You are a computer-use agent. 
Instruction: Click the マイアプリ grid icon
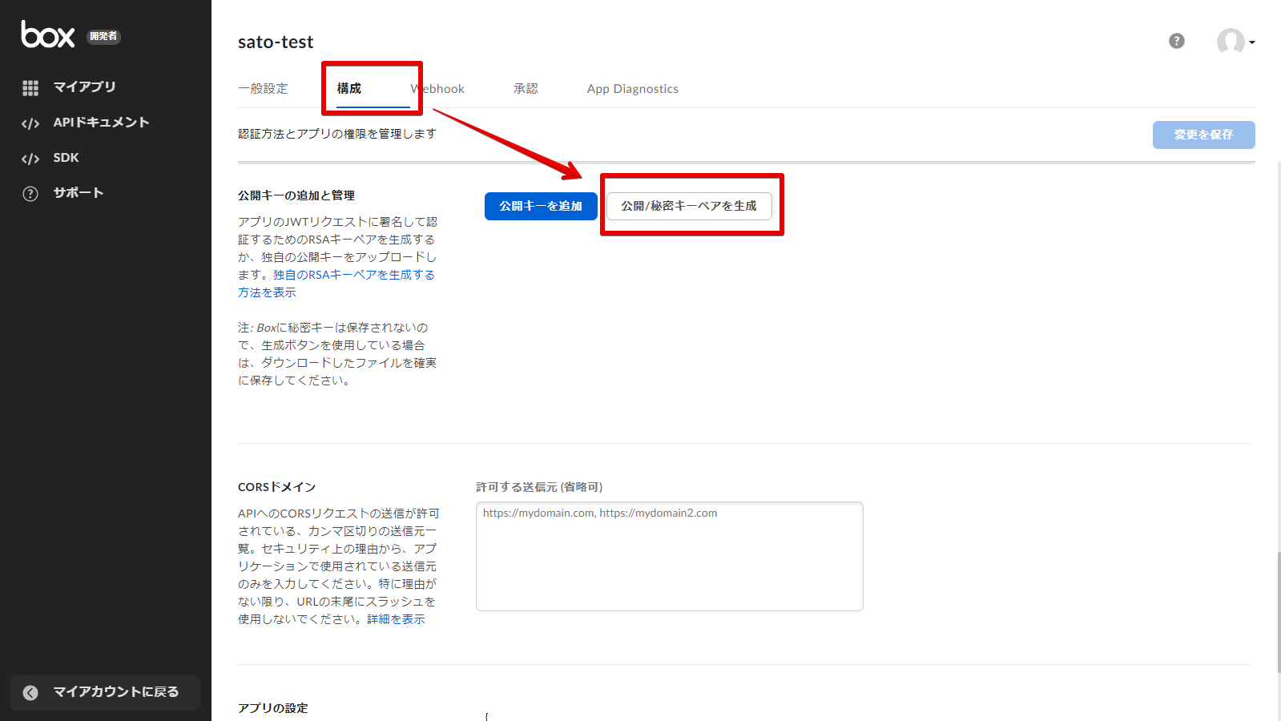click(30, 88)
